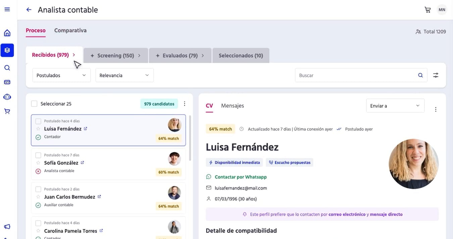Check the Seleccionar 25 checkbox

click(x=34, y=104)
